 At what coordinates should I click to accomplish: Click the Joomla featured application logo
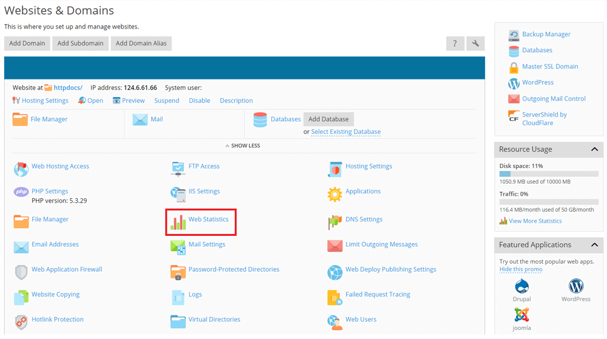[x=521, y=315]
